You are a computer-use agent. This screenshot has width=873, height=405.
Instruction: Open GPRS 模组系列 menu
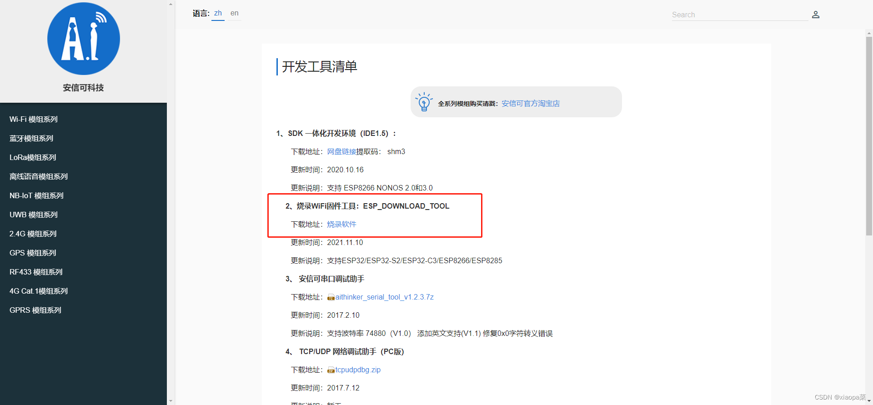[35, 310]
